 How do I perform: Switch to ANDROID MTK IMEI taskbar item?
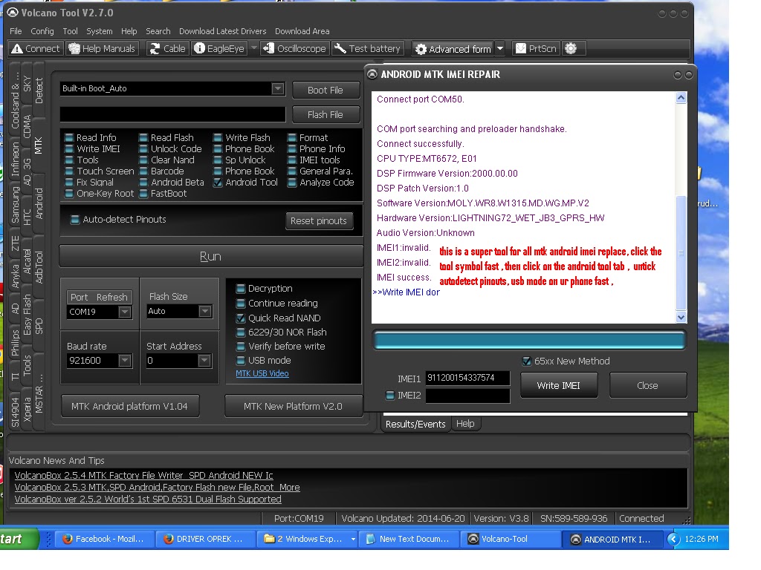point(612,540)
